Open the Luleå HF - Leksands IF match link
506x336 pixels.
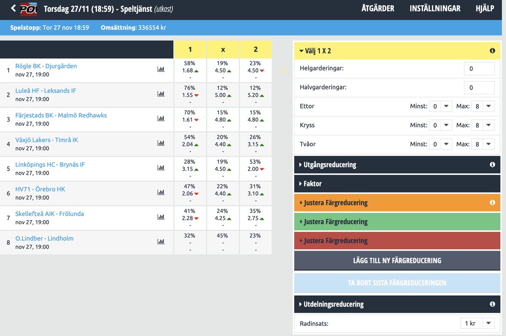tap(46, 91)
